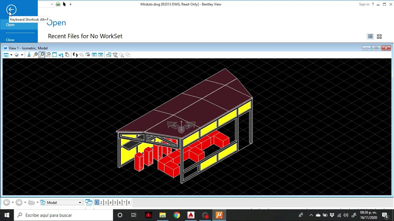394x221 pixels.
Task: Click the Bentley View taskbar button
Action: [219, 215]
